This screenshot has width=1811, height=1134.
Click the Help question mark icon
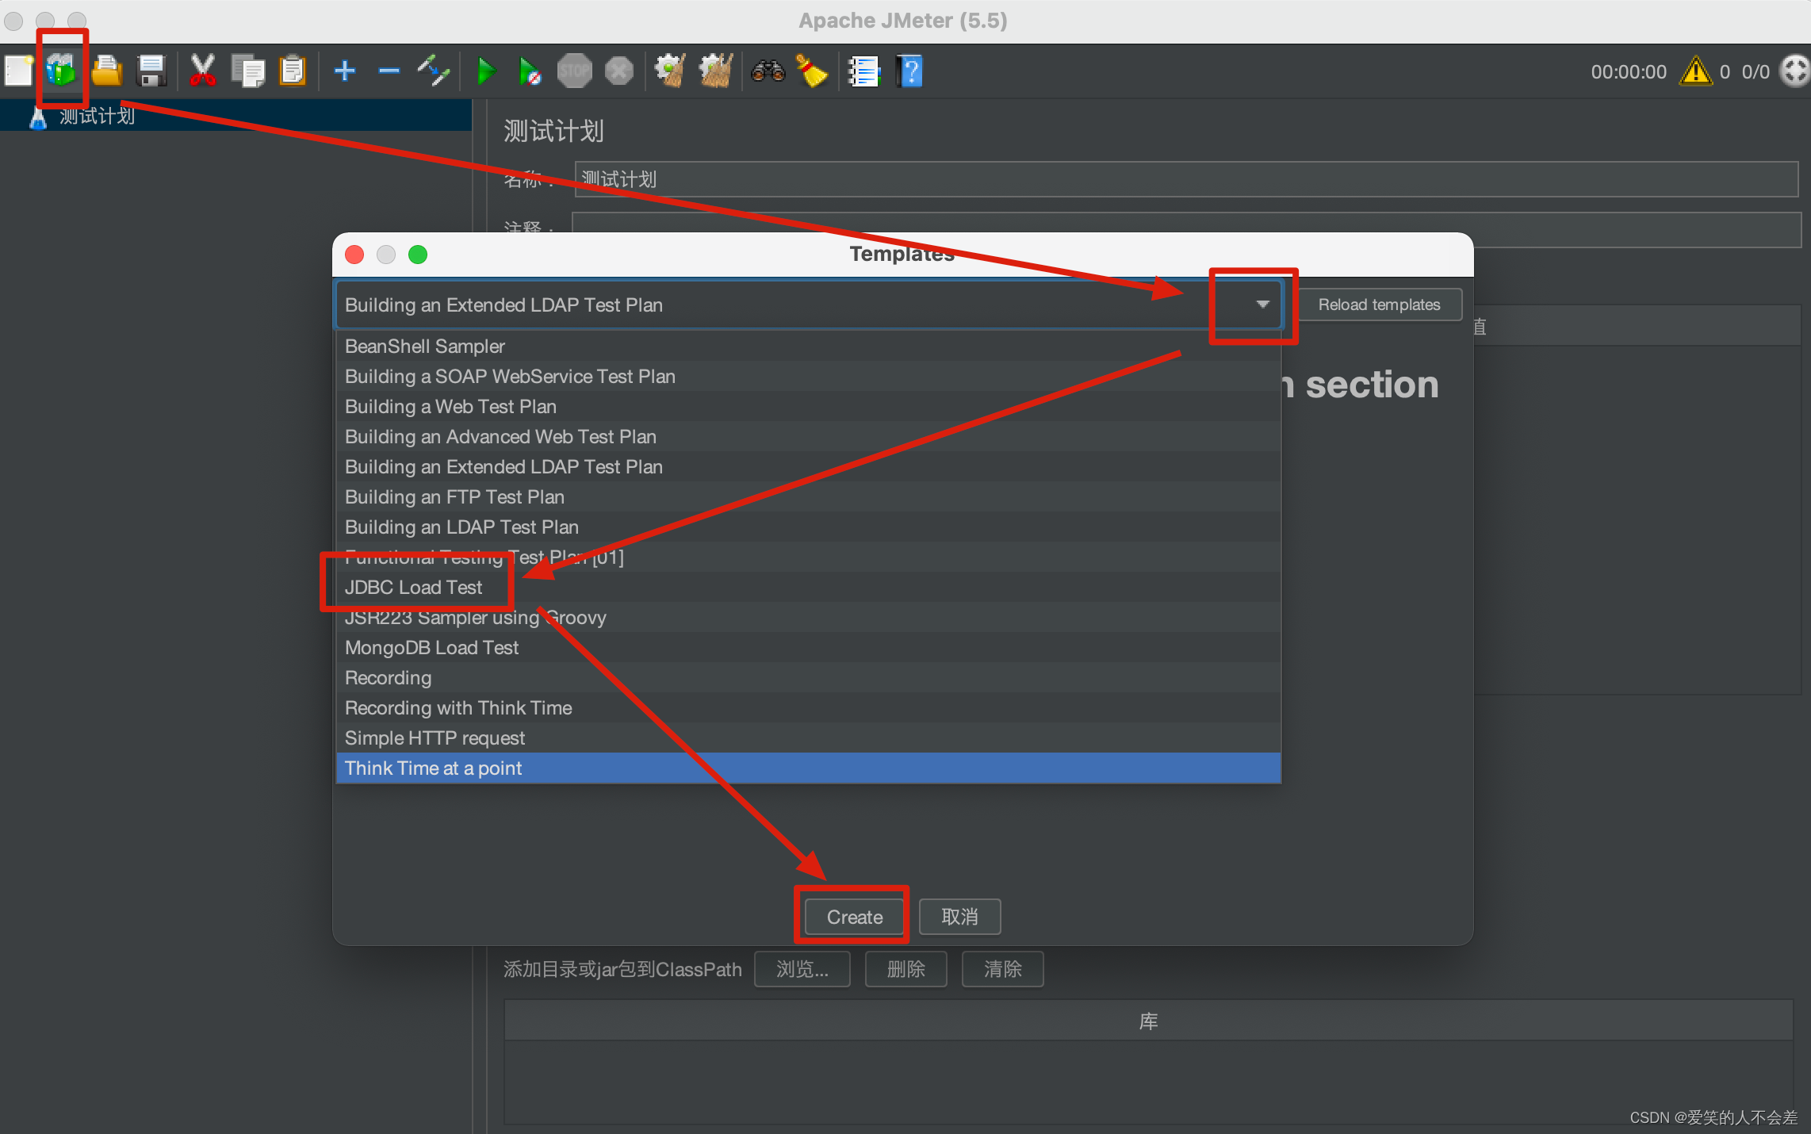point(909,71)
